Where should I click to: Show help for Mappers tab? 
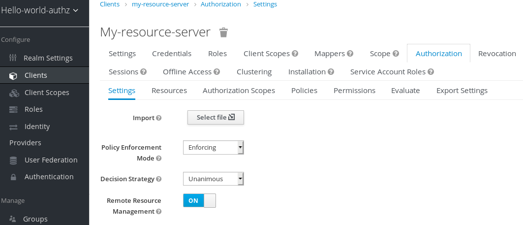[350, 53]
